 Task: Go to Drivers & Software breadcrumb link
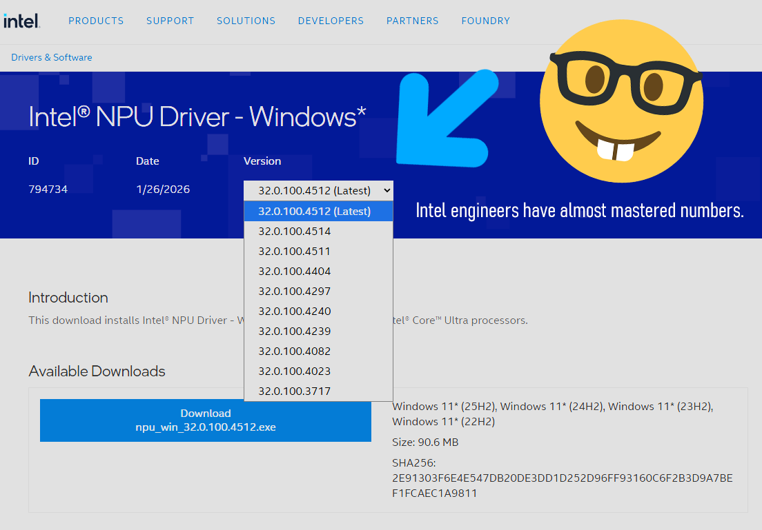pos(52,57)
